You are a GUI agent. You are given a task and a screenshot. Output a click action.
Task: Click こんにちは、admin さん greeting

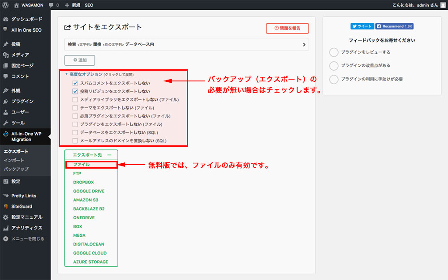click(415, 5)
